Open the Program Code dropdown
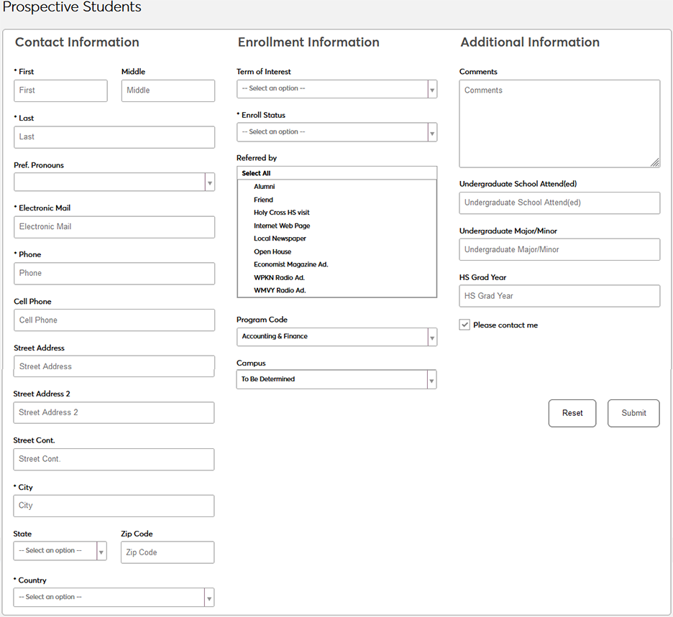Viewport: 673px width, 617px height. tap(336, 337)
